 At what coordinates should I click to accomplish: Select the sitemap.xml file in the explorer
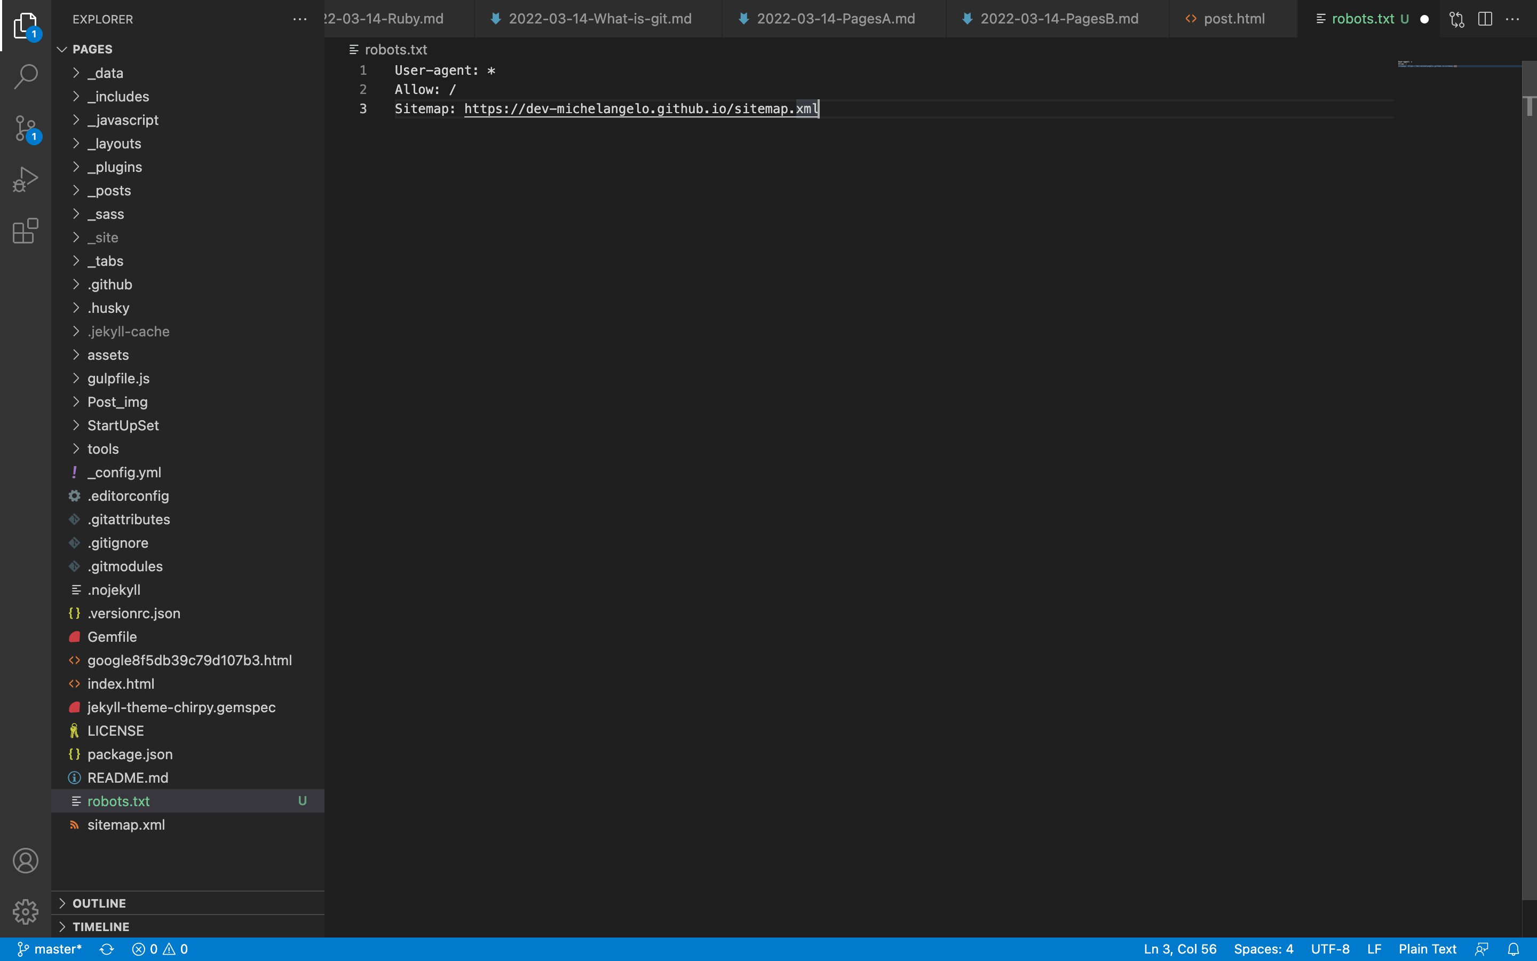(126, 824)
